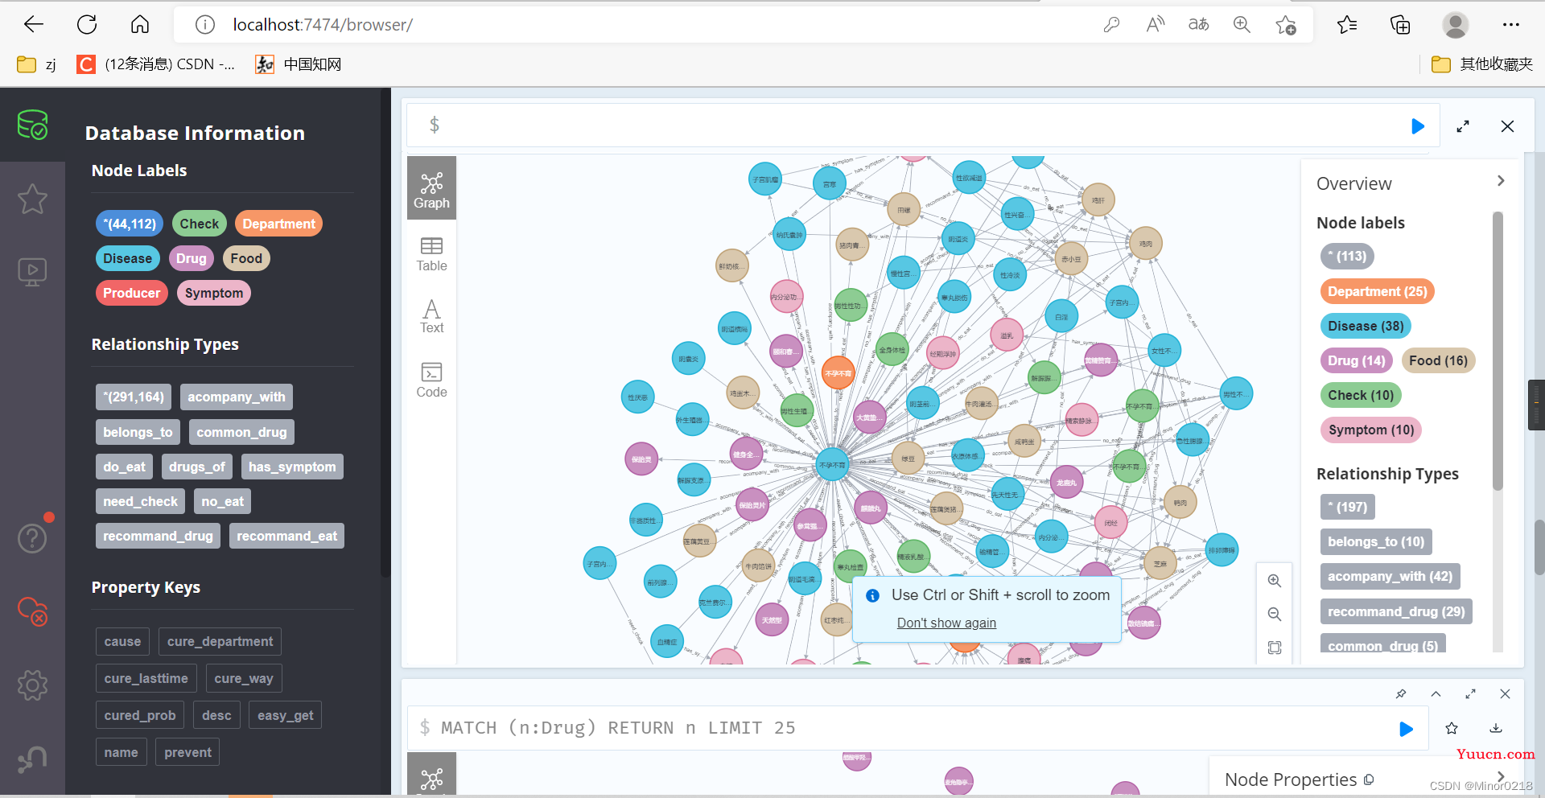Open the Favorites star in sidebar
Viewport: 1545px width, 798px height.
(x=32, y=199)
